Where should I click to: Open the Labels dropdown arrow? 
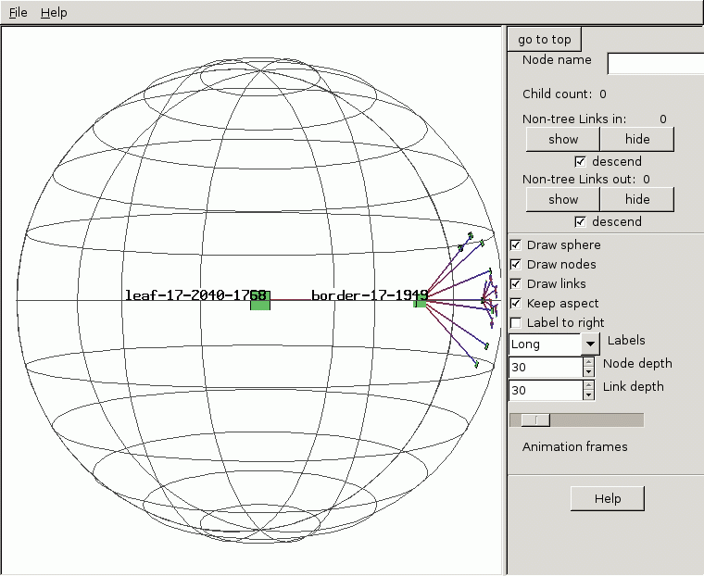(x=590, y=344)
